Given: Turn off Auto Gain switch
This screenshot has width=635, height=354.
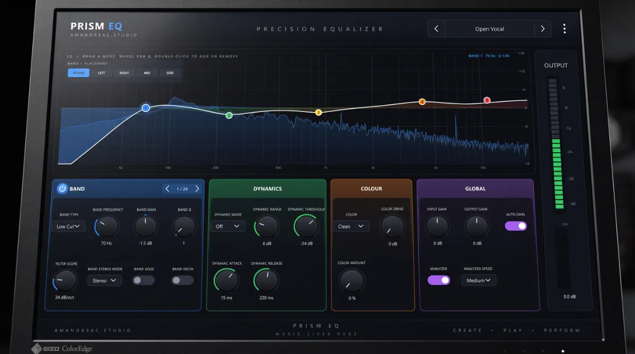Looking at the screenshot, I should (516, 226).
